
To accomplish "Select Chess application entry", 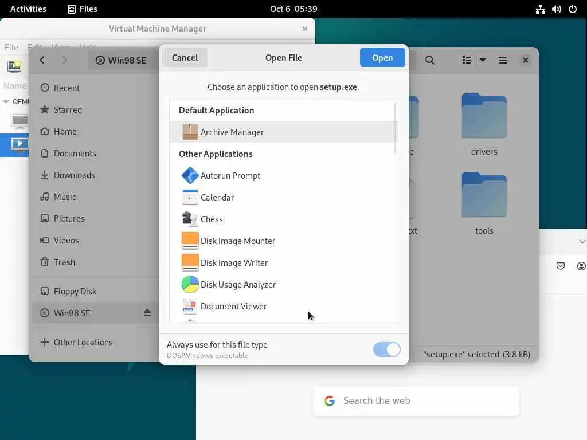I will pyautogui.click(x=283, y=219).
